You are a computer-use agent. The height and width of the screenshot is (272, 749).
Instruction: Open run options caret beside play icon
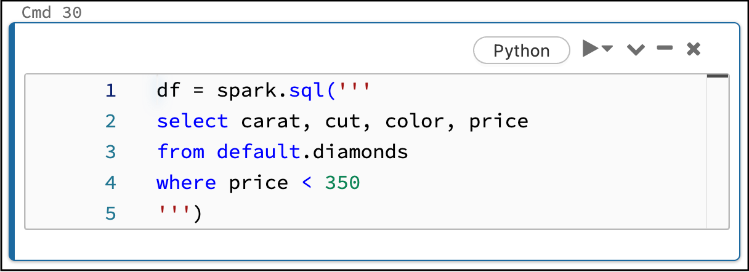608,49
